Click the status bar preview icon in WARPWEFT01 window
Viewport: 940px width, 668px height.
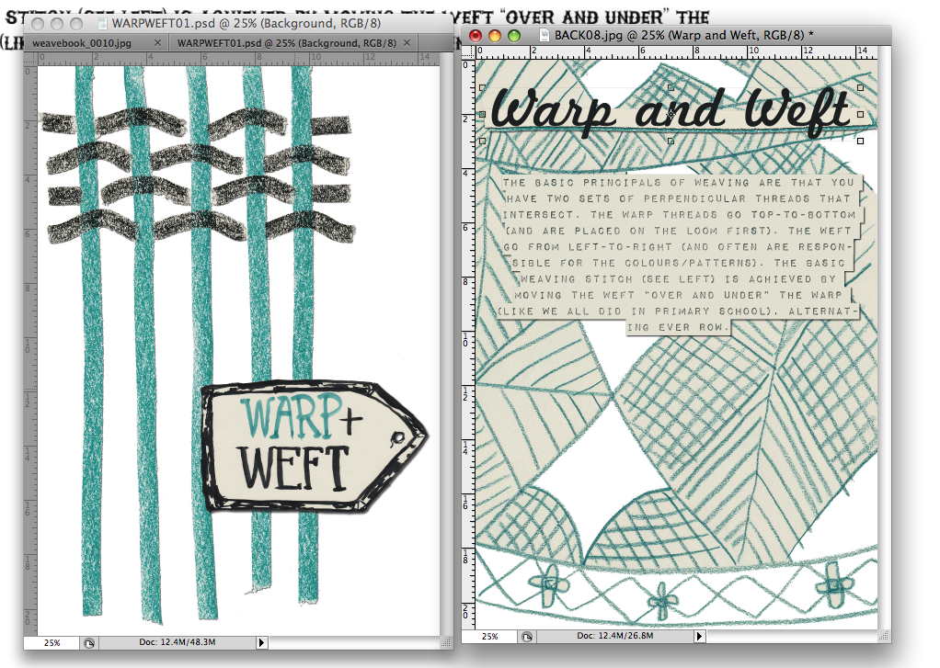click(89, 643)
